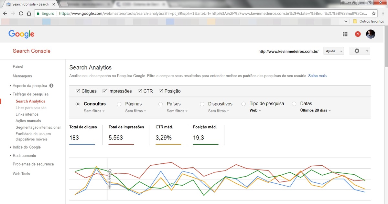Open the Últimos 28 dias date dropdown
Viewport: 388px width, 204px height.
point(315,110)
